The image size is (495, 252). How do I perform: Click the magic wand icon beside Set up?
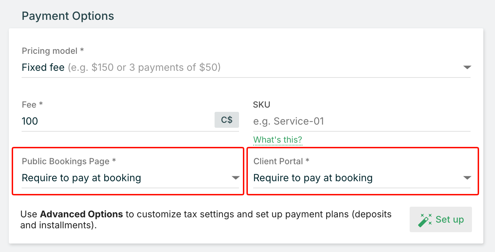pos(425,219)
